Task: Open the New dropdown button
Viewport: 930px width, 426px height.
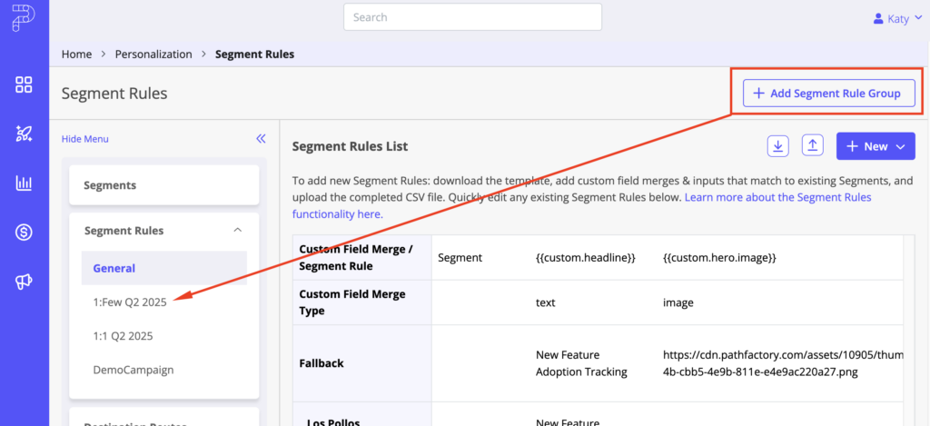Action: pyautogui.click(x=876, y=146)
